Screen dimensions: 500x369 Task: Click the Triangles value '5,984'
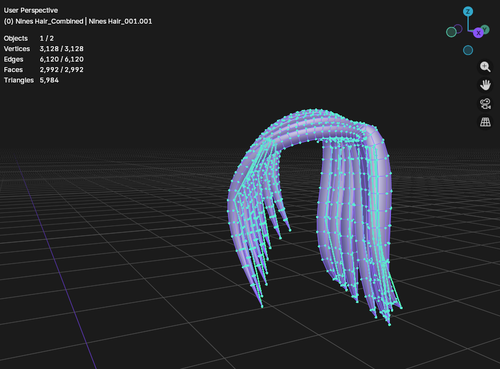[x=49, y=80]
